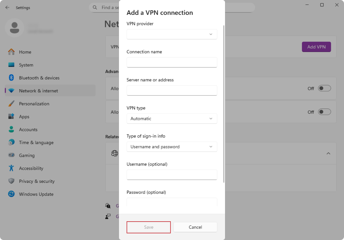Click the Accounts person icon
This screenshot has height=240, width=344.
coord(11,129)
